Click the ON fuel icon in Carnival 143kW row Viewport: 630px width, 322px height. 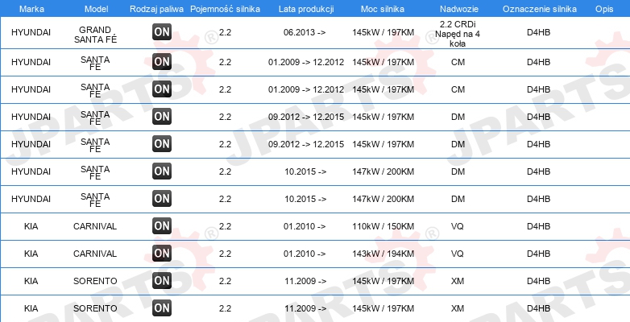tap(162, 254)
